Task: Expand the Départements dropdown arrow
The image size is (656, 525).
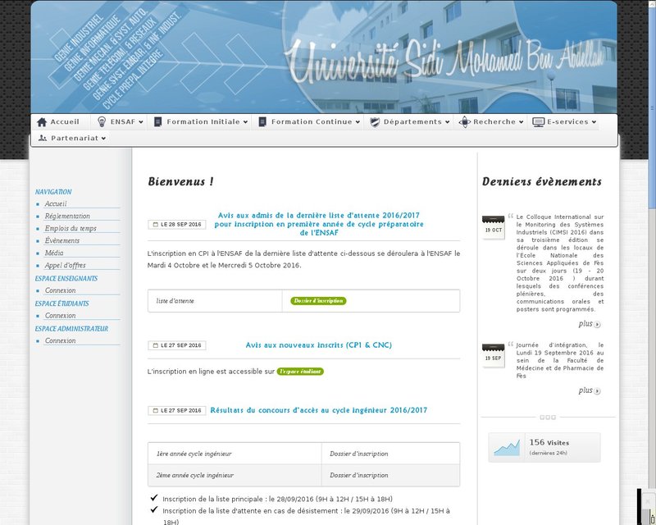Action: [447, 122]
